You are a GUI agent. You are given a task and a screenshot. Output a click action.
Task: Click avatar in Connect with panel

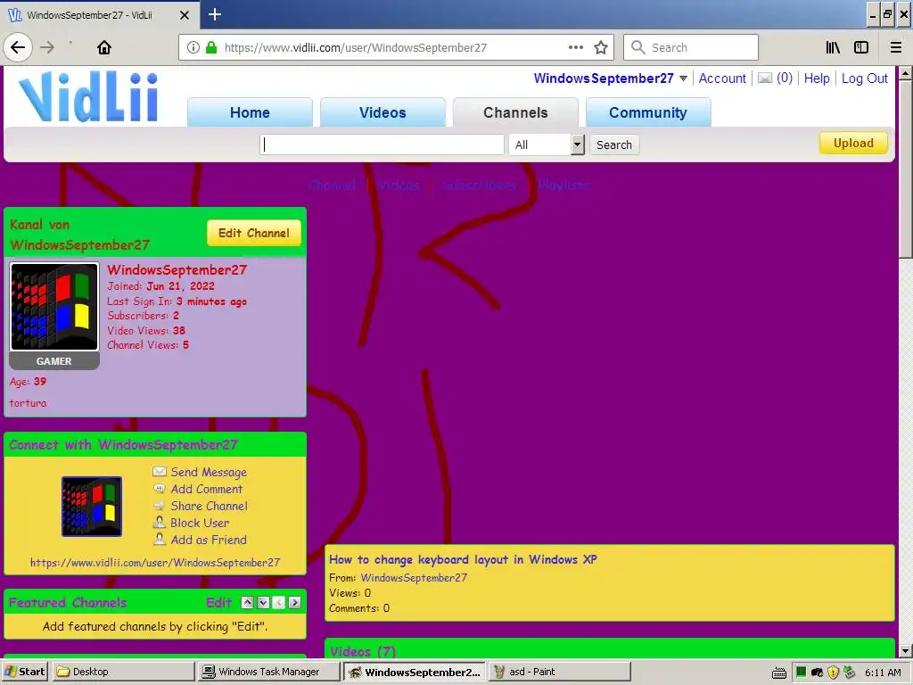[92, 507]
